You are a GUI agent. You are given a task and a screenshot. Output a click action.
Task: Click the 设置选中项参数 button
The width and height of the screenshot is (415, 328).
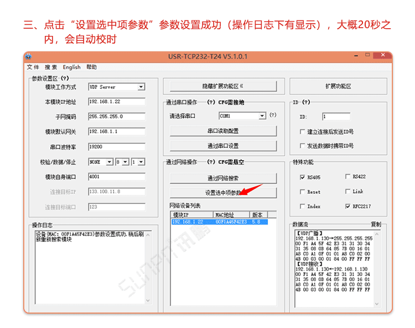click(x=223, y=193)
